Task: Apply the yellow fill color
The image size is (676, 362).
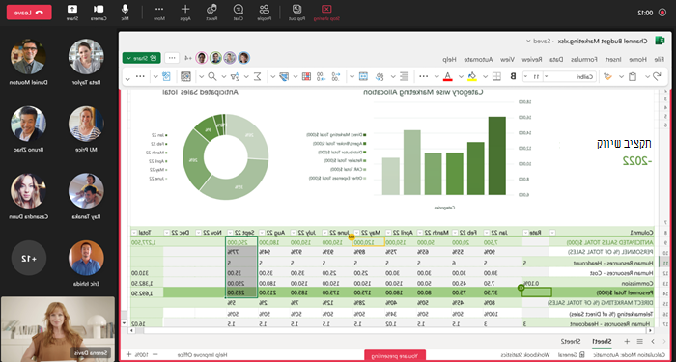Action: coord(472,76)
